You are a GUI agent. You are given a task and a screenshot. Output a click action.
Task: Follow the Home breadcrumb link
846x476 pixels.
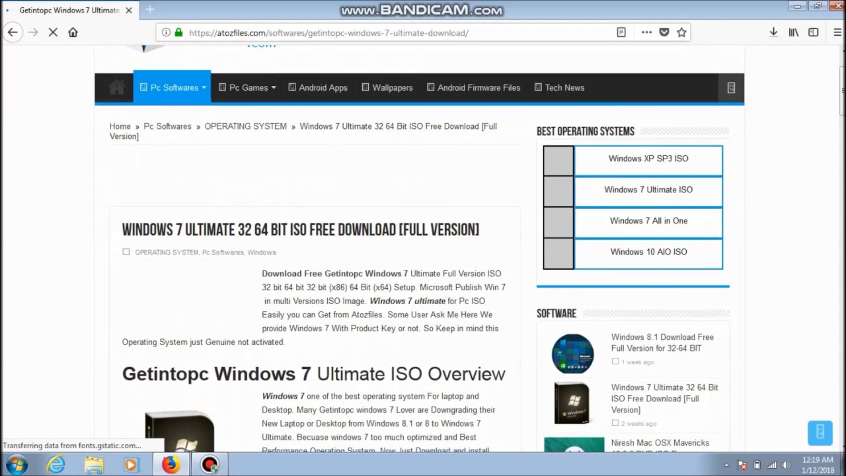pos(120,126)
